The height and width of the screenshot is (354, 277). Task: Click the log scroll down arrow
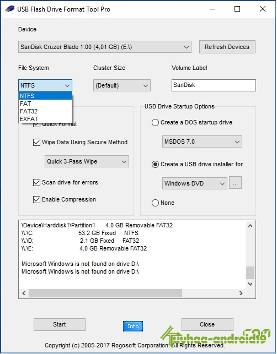(250, 284)
